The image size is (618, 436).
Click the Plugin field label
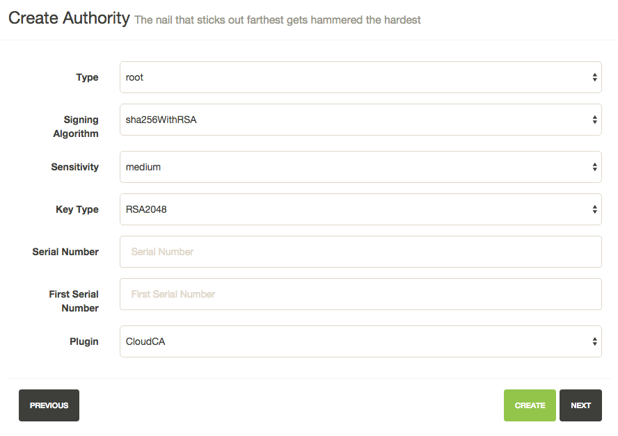[84, 341]
